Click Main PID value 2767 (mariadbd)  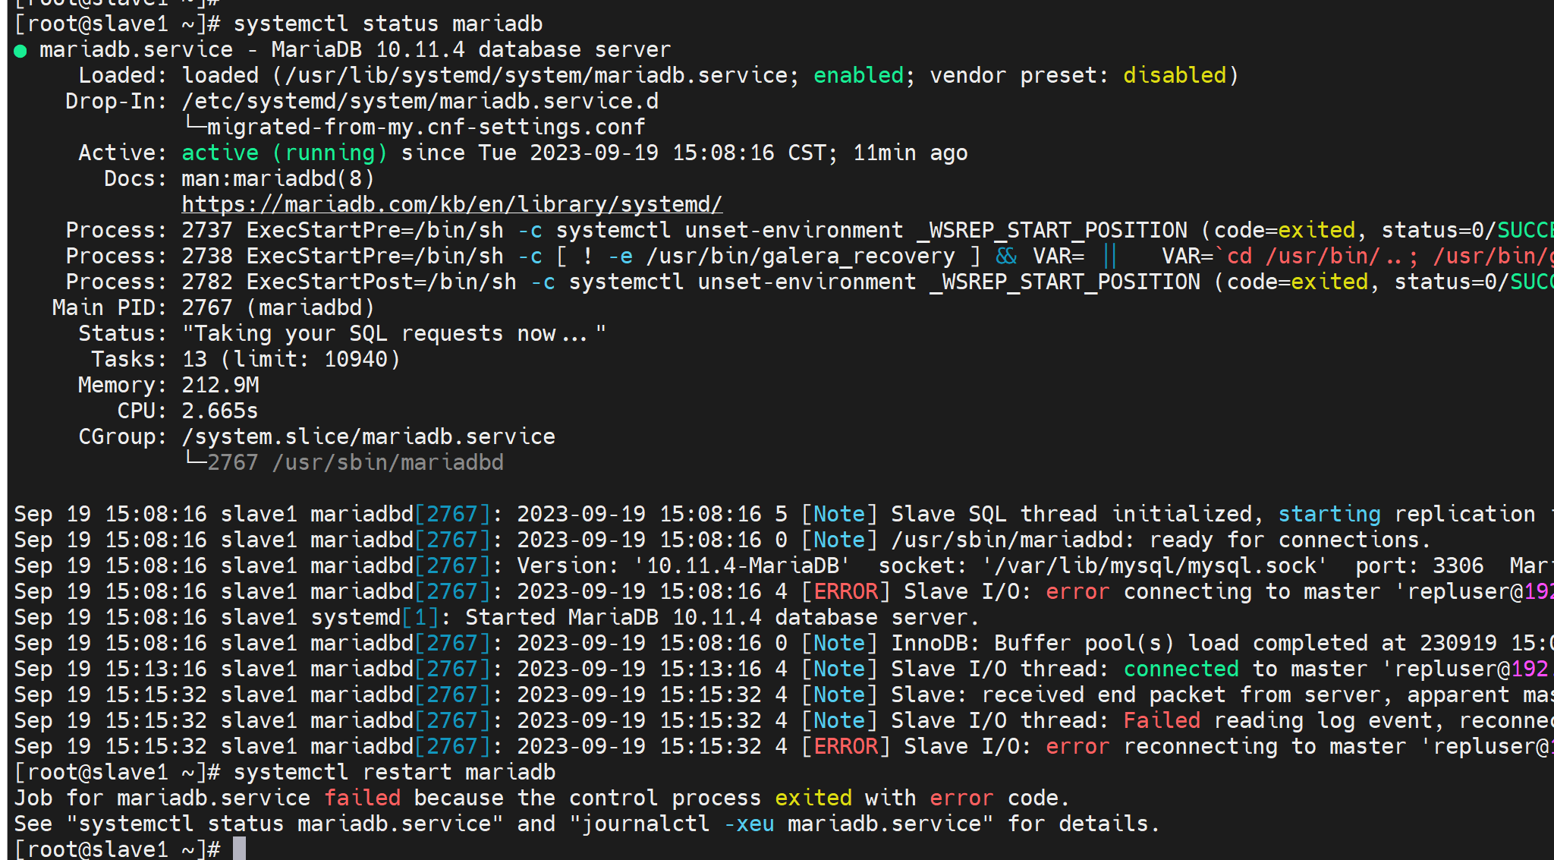tap(278, 307)
